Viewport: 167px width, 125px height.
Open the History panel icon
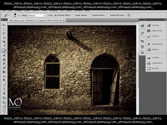tap(142, 33)
